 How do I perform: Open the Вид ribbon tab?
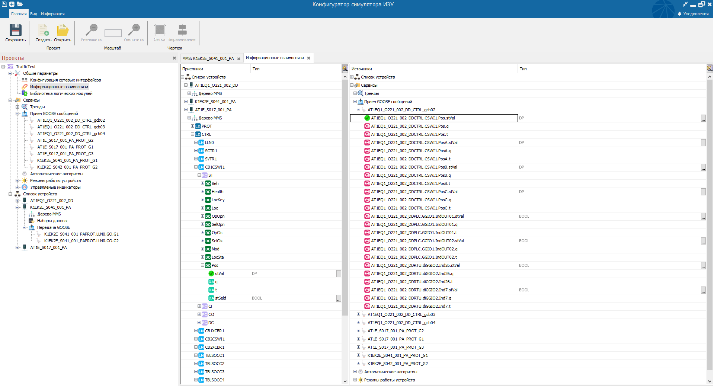point(33,14)
